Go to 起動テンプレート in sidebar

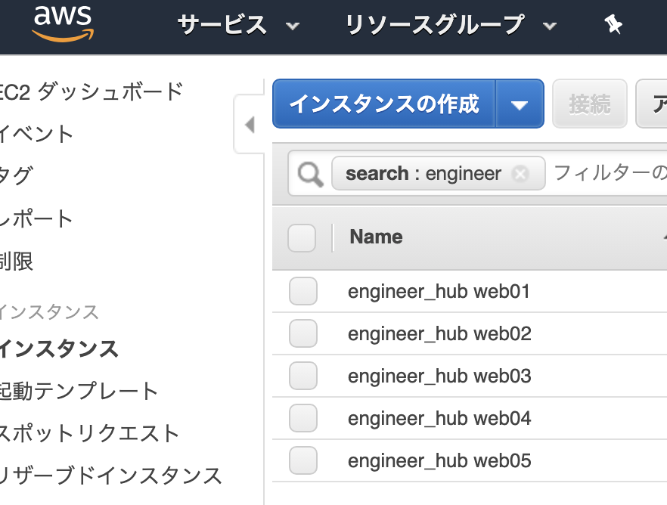point(79,391)
